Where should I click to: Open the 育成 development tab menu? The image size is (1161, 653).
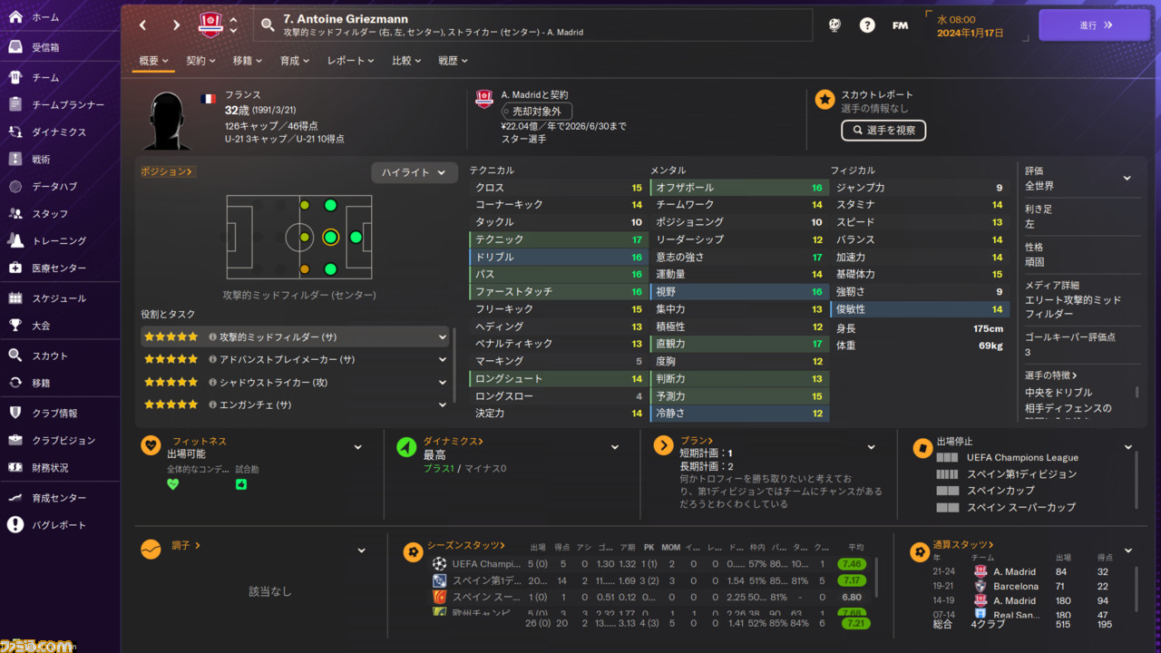[x=295, y=61]
